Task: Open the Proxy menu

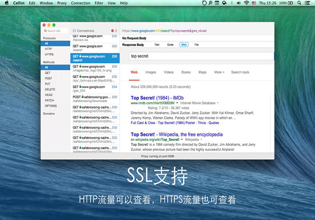Action: click(x=62, y=3)
